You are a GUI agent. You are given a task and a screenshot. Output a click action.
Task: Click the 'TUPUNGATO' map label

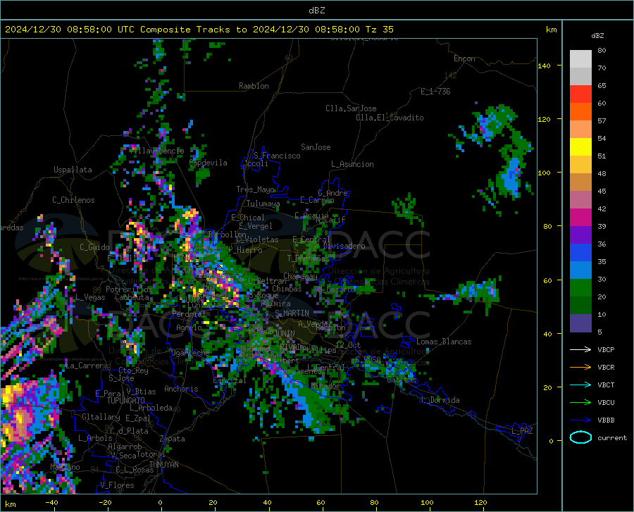point(126,401)
